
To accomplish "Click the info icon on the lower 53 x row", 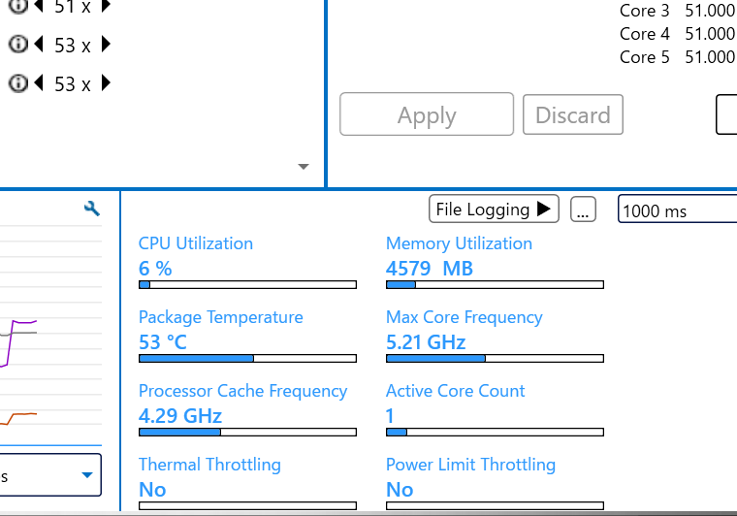I will 17,83.
